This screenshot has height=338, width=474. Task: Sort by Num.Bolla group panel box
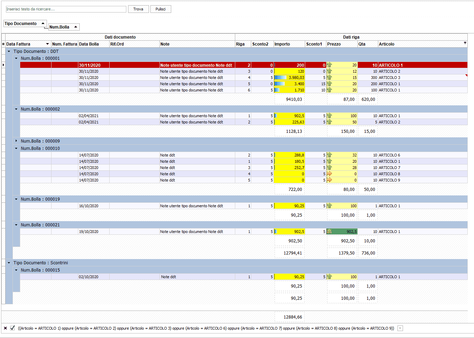[x=64, y=27]
